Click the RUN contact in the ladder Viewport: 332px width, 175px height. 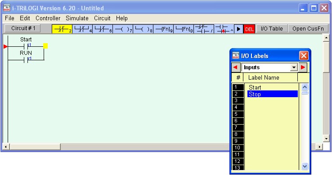click(26, 60)
